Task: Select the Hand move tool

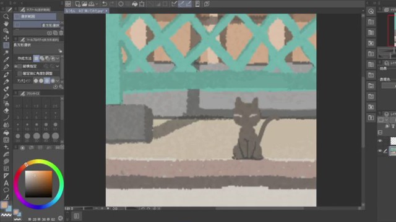Action: (x=6, y=23)
